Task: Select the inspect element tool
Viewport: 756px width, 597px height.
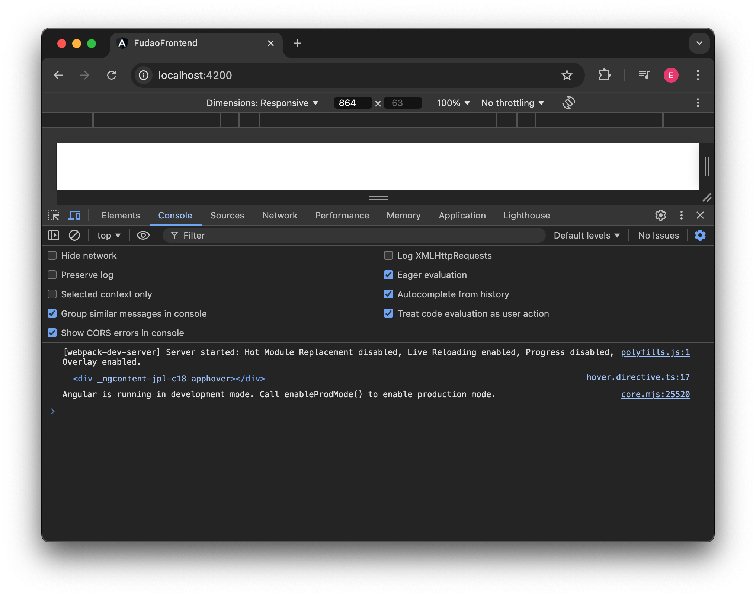Action: 54,215
